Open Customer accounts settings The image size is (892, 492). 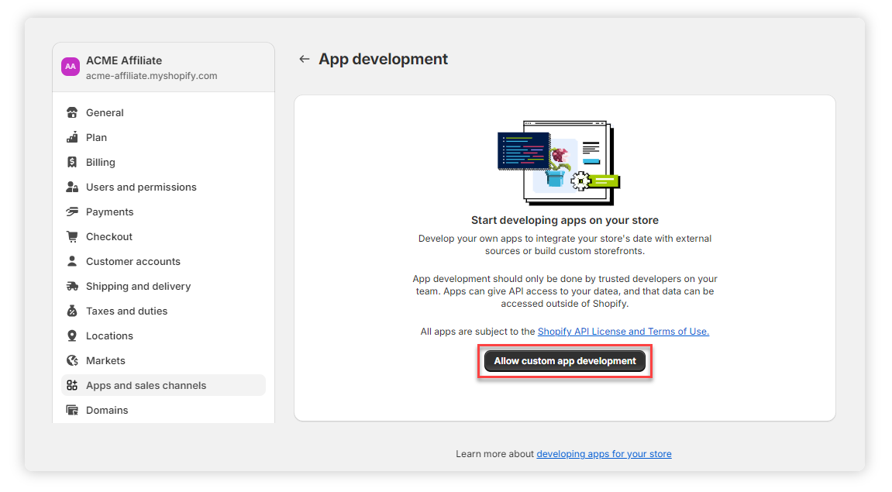tap(133, 262)
